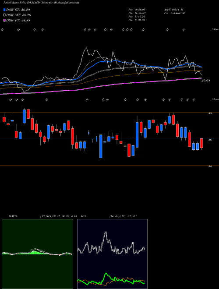Click the MACD (12,26,9) values text
Image resolution: width=219 pixels, height=289 pixels.
pos(60,216)
